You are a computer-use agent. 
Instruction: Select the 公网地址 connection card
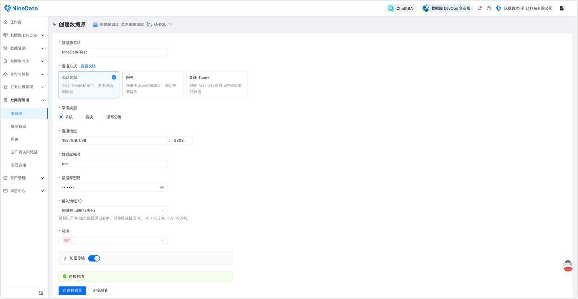coord(89,85)
